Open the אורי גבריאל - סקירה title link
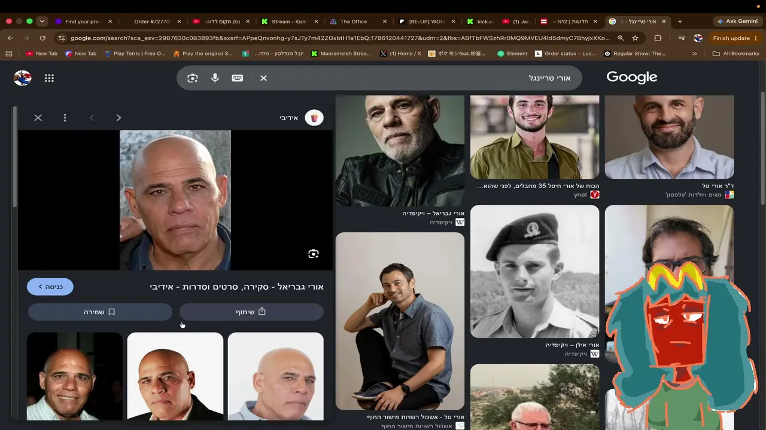The image size is (766, 430). point(237,287)
